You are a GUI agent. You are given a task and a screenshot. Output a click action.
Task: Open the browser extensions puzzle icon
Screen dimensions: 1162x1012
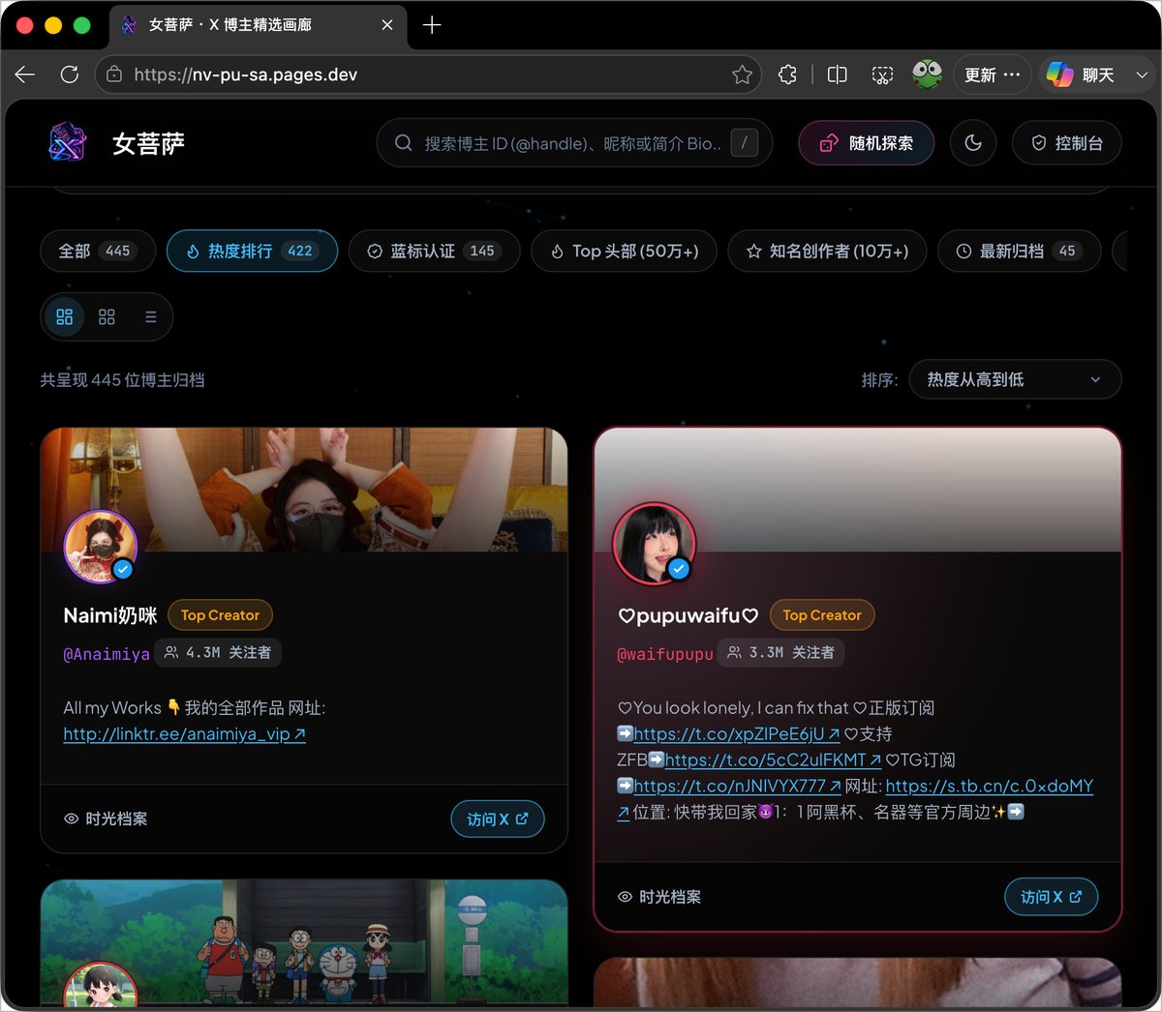click(x=788, y=74)
